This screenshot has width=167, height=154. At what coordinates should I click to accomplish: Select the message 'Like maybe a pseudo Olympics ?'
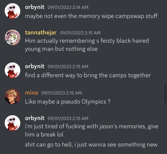(x=68, y=102)
